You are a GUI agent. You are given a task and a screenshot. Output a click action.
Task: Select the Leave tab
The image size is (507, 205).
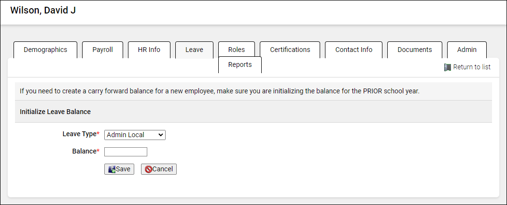(194, 50)
